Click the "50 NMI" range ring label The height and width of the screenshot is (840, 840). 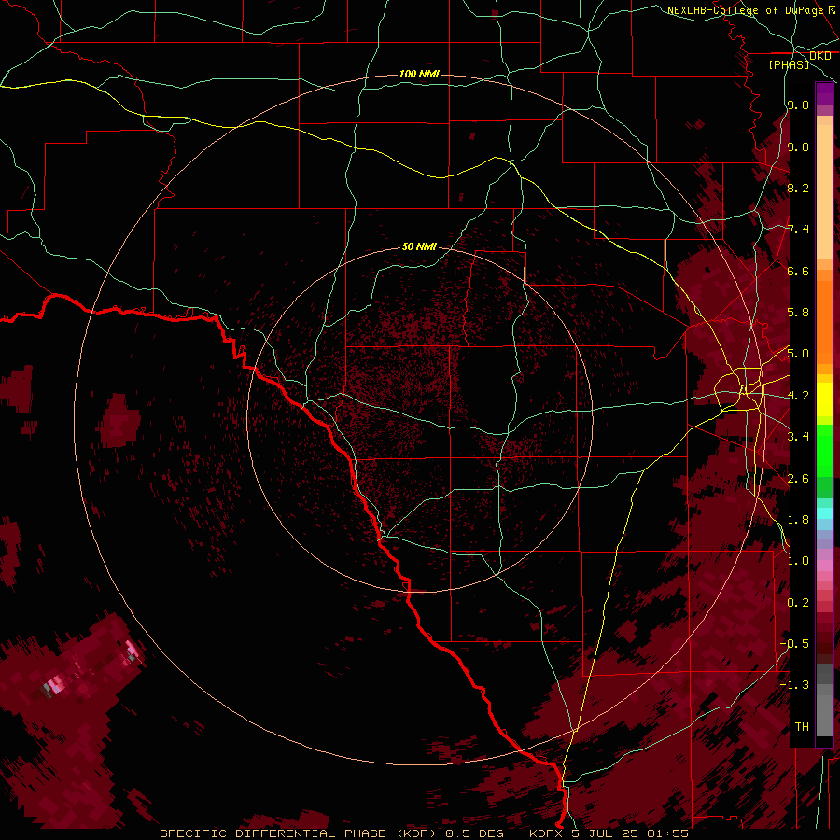[x=419, y=246]
